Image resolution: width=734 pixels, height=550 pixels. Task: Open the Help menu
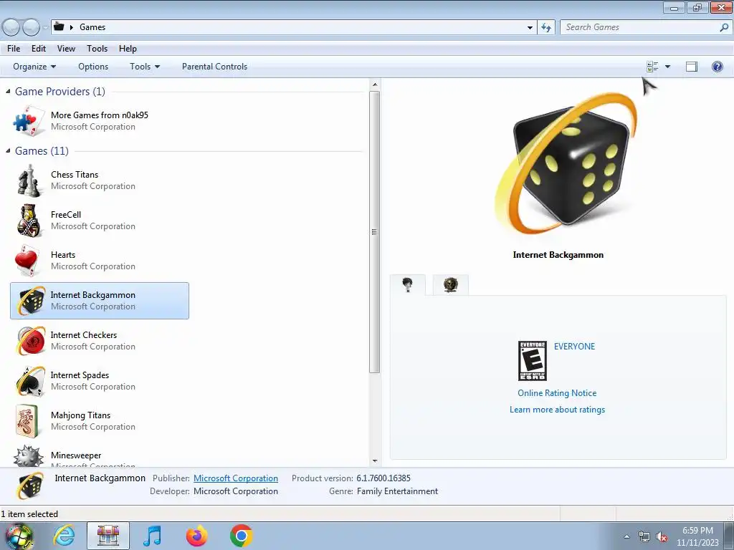pos(128,49)
